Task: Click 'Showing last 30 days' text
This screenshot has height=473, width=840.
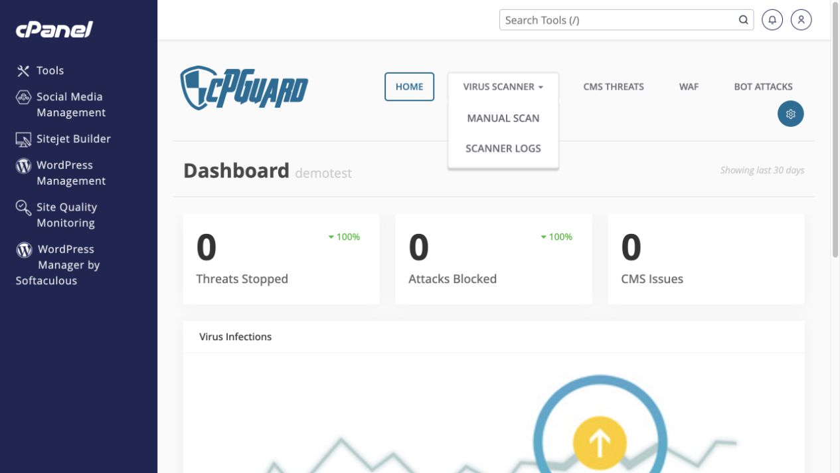Action: 762,170
